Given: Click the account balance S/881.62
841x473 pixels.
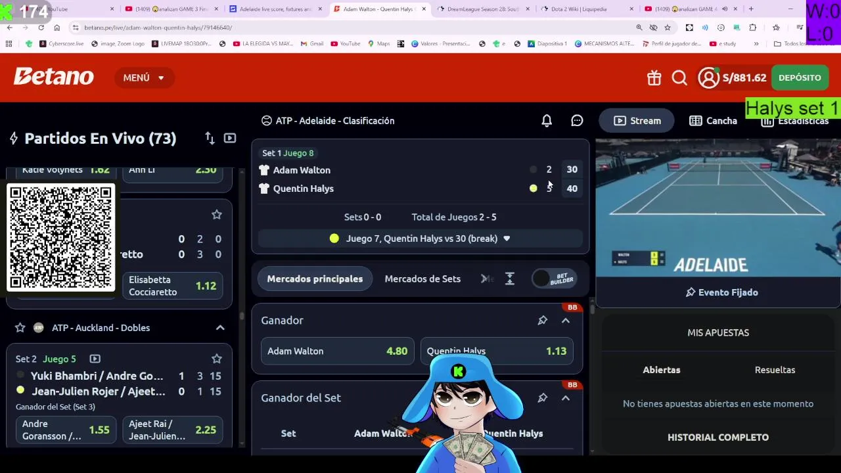Looking at the screenshot, I should pyautogui.click(x=744, y=78).
